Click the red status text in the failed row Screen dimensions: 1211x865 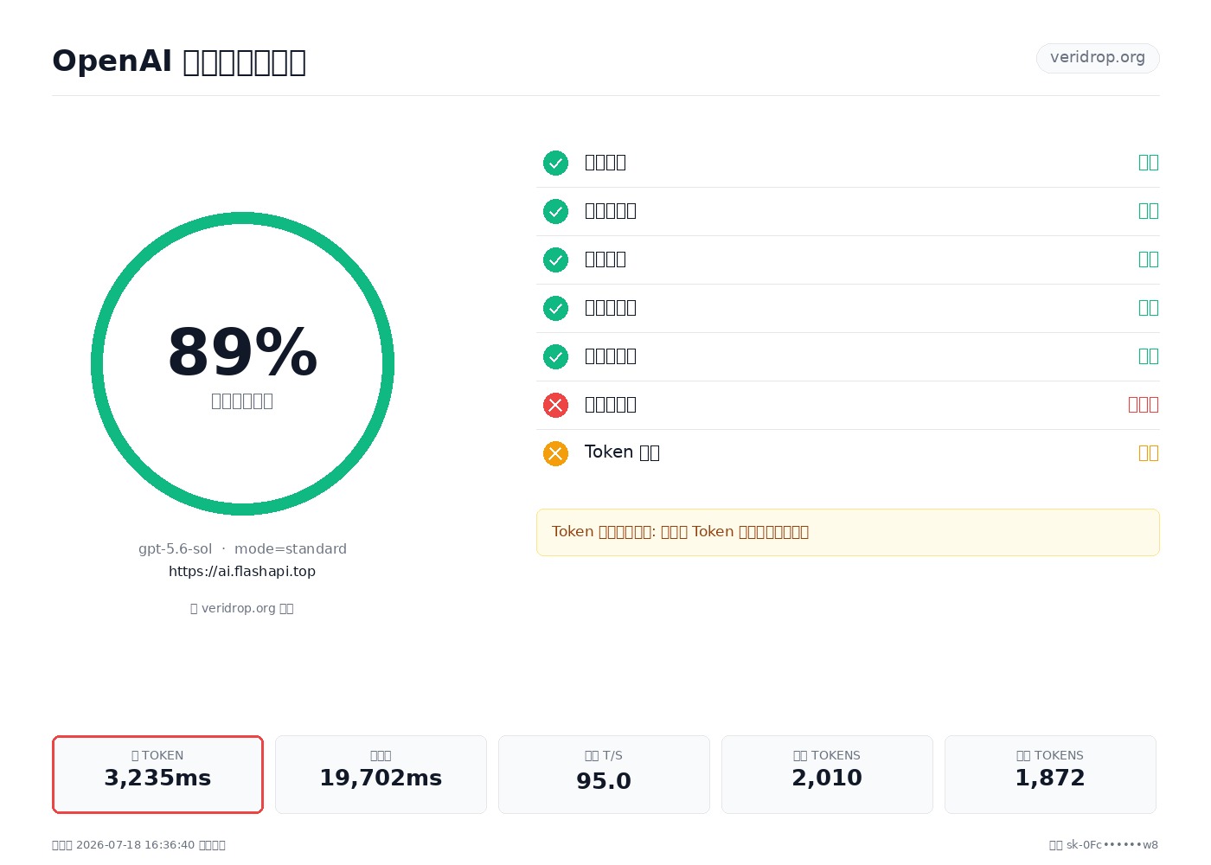(x=1143, y=405)
